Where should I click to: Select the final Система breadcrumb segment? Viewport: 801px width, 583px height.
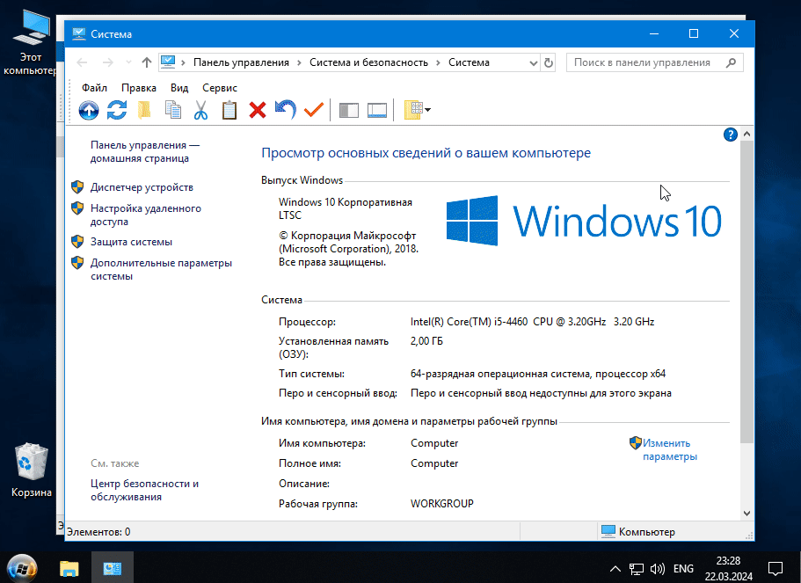(x=469, y=62)
